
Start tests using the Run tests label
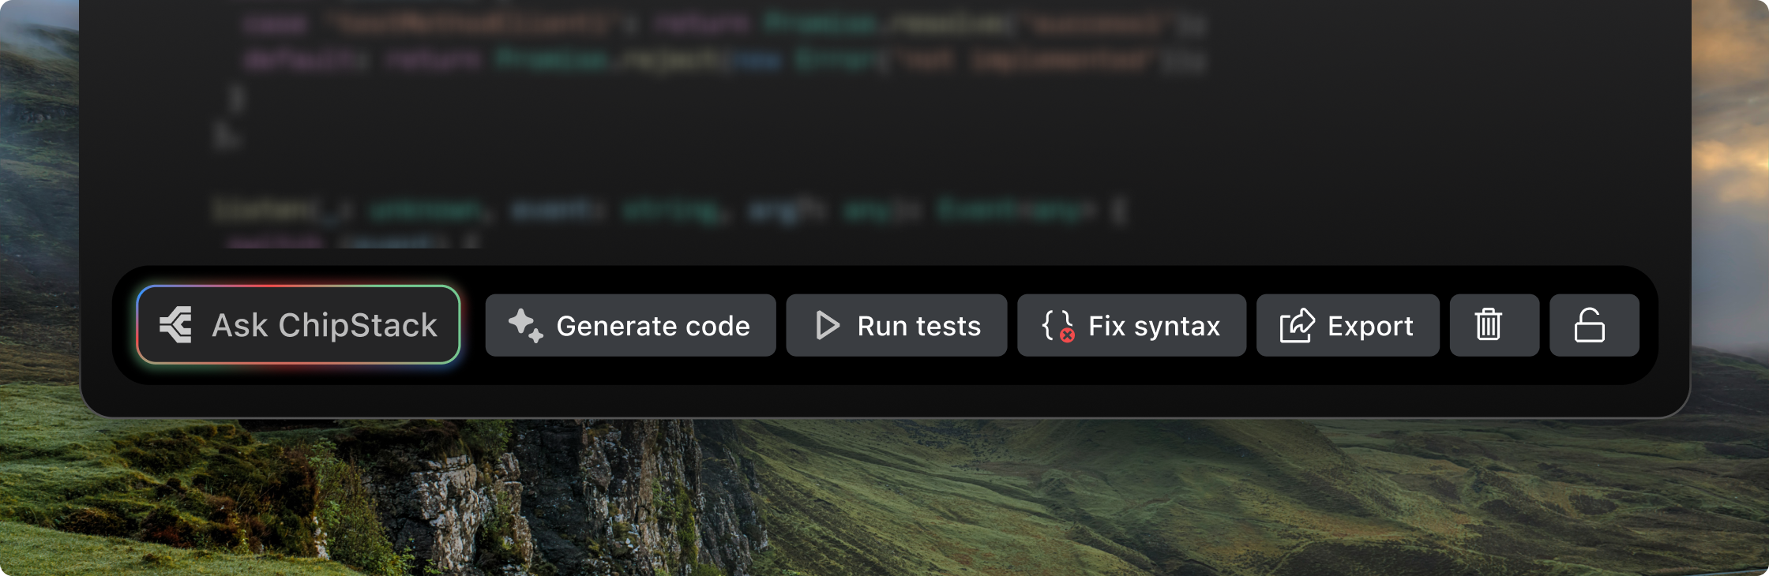[x=918, y=326]
